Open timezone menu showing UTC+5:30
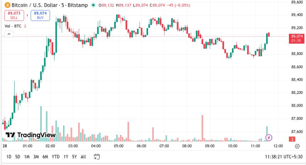The image size is (306, 165). coord(284,156)
